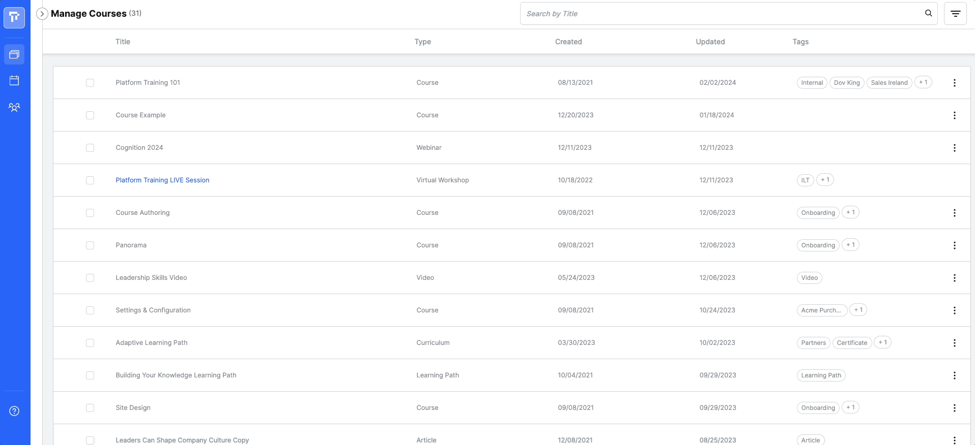Open the Adaptive Learning Path title
975x445 pixels.
(x=152, y=343)
